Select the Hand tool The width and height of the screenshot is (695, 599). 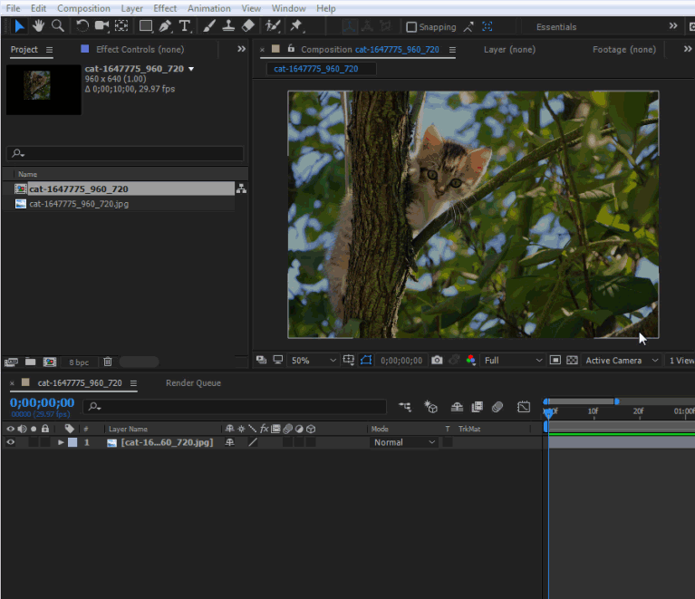[38, 26]
